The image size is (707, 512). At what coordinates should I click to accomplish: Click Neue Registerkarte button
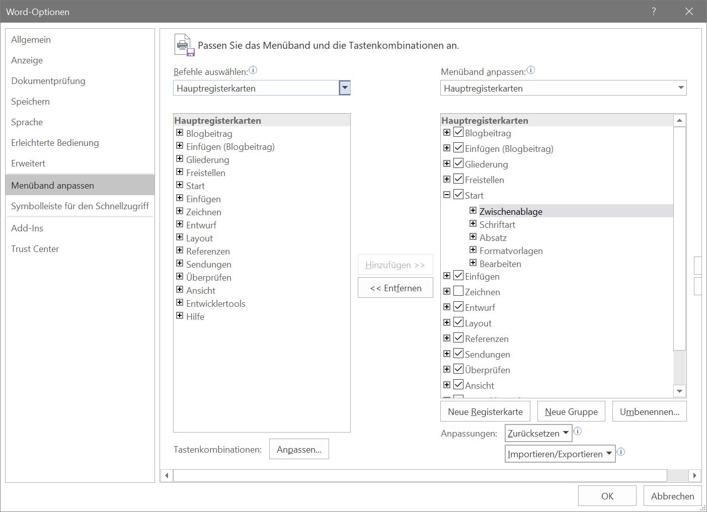click(x=485, y=411)
